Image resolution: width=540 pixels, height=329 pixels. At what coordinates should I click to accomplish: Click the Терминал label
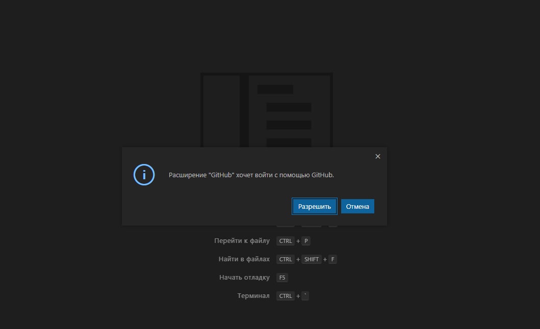(253, 296)
